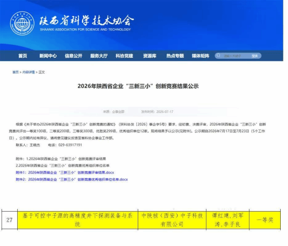Open the 新闻中心 navigation menu item

[48, 56]
